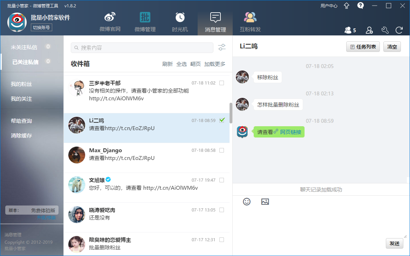Open the 互粉转发 tab
The image size is (410, 256).
[x=250, y=22]
